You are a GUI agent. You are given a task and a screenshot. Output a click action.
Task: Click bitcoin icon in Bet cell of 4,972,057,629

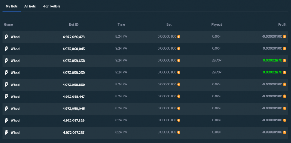pos(179,120)
